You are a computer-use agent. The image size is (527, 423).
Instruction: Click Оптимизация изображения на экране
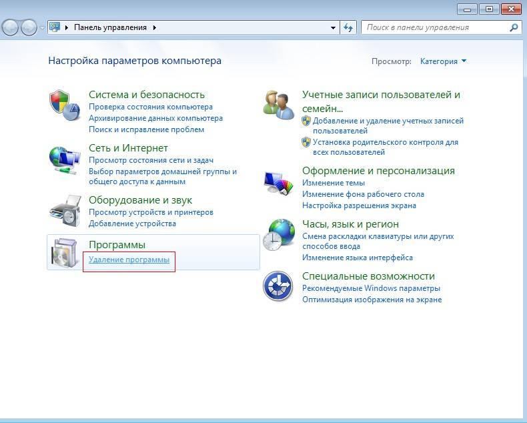click(372, 300)
